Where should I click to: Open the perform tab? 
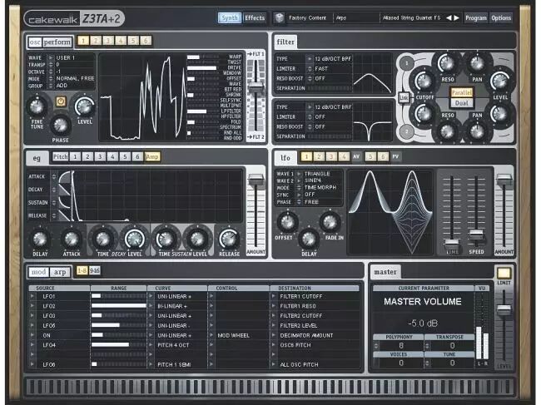click(x=57, y=42)
